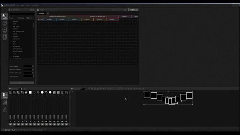Open the Universe selector in 2D view toolbar
The height and width of the screenshot is (135, 240).
[84, 89]
